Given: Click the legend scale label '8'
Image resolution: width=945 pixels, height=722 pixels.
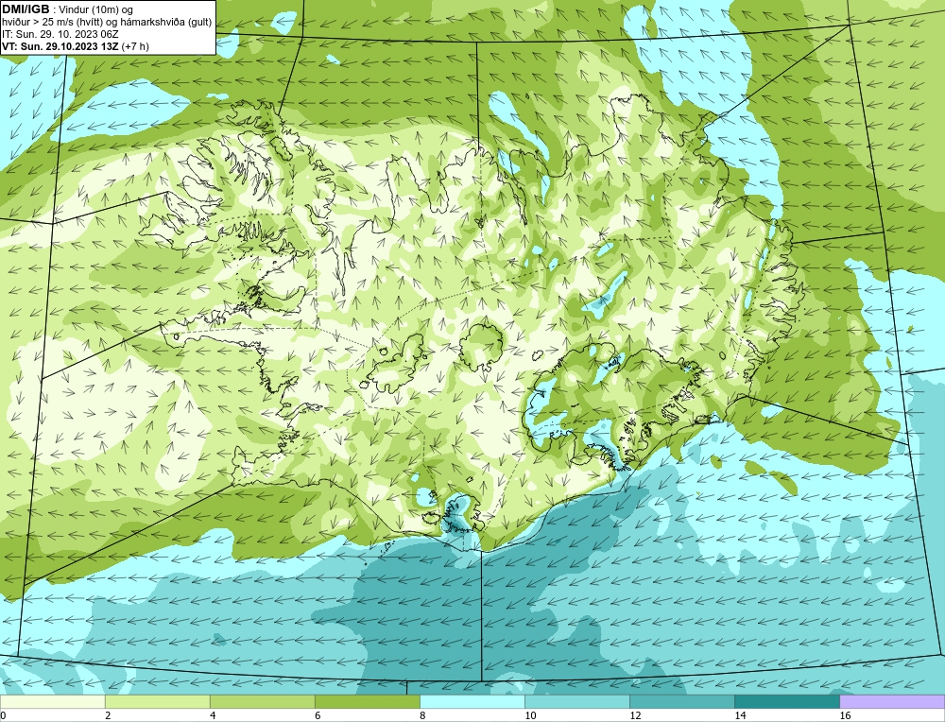Looking at the screenshot, I should coord(422,715).
